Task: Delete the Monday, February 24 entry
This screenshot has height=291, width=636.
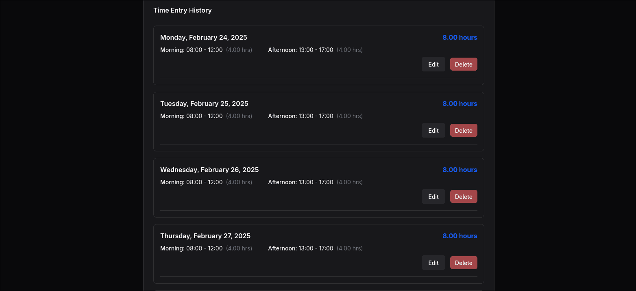Action: [463, 64]
